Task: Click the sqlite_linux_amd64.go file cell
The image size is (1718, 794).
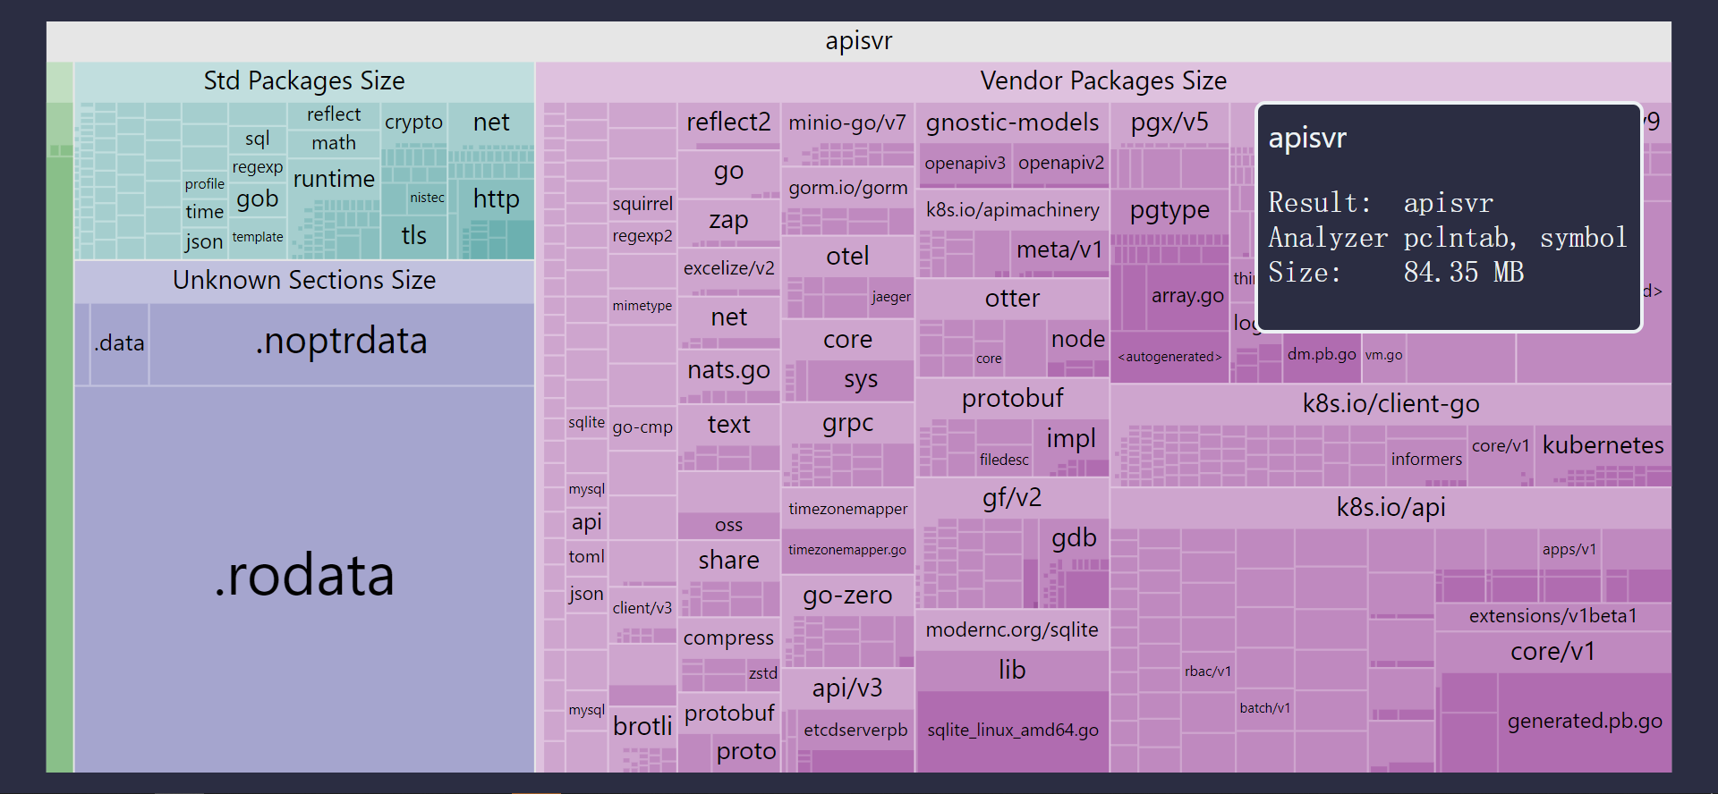Action: click(x=1012, y=731)
